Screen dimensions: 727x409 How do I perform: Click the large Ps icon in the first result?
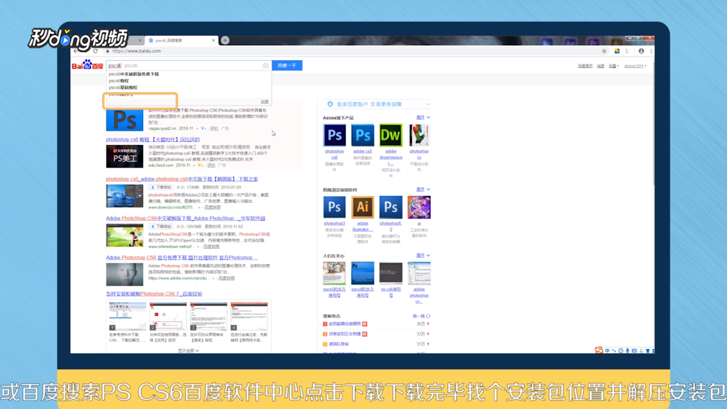[x=125, y=119]
